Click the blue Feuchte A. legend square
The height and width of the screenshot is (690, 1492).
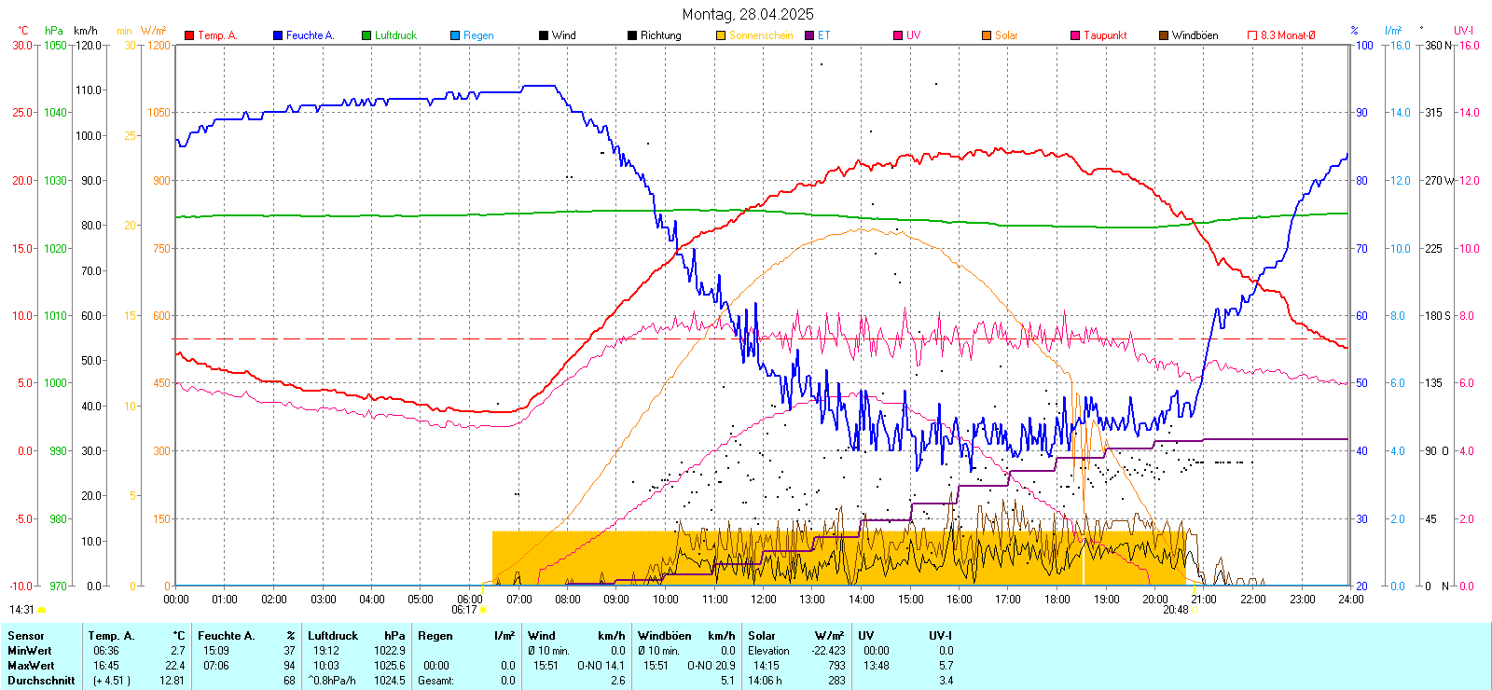point(278,35)
